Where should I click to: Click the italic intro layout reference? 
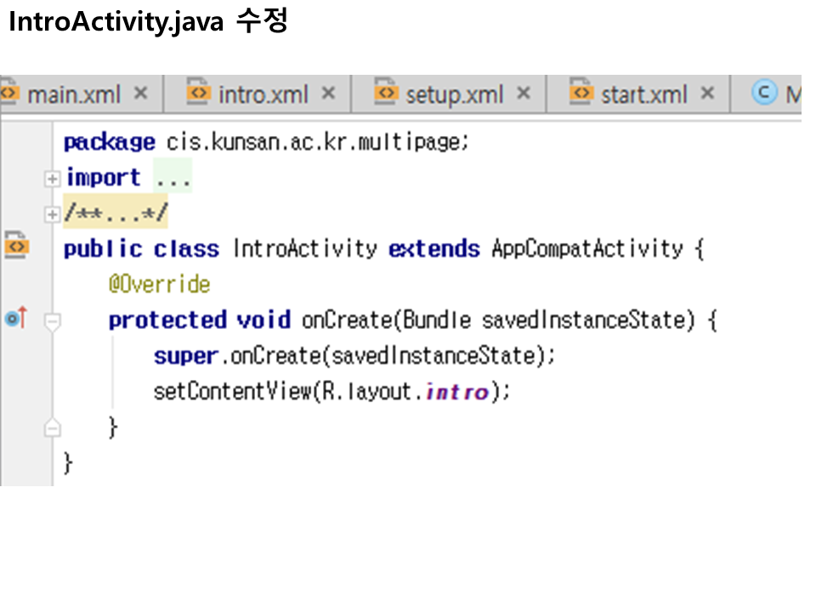click(x=457, y=392)
